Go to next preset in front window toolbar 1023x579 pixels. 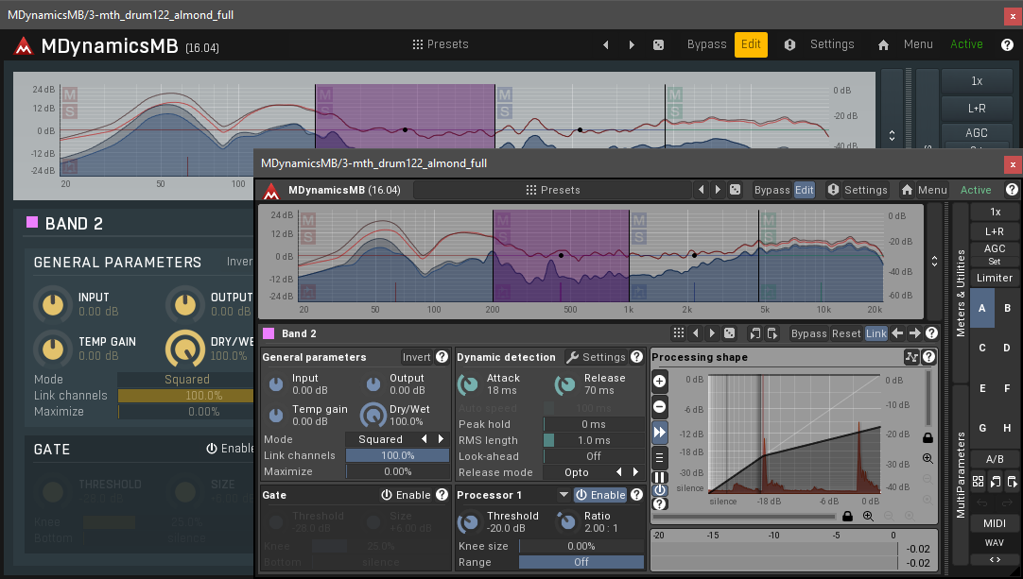pos(718,190)
